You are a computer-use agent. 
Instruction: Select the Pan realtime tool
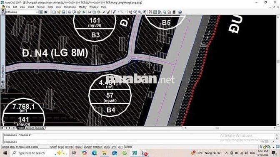click(130, 12)
